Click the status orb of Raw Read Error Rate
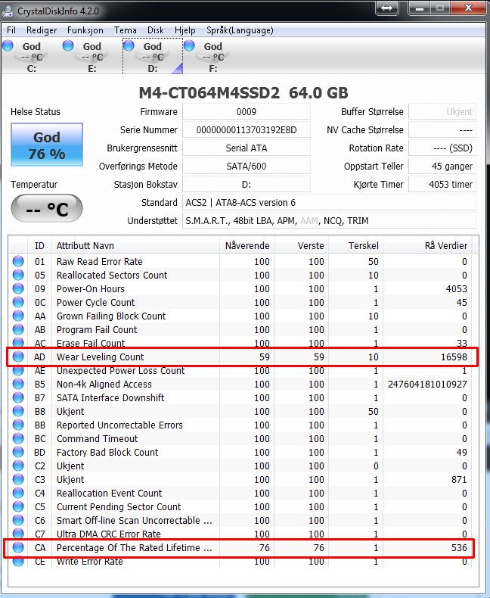Viewport: 490px width, 598px height. pyautogui.click(x=18, y=261)
